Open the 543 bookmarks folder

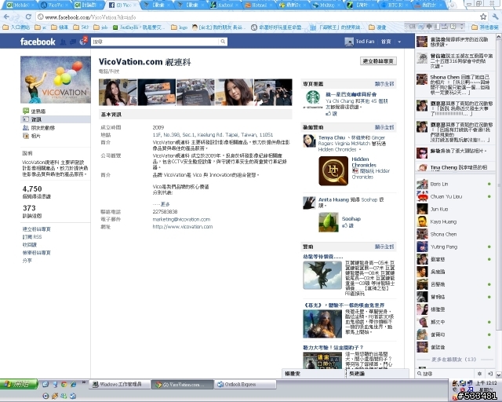click(x=81, y=27)
